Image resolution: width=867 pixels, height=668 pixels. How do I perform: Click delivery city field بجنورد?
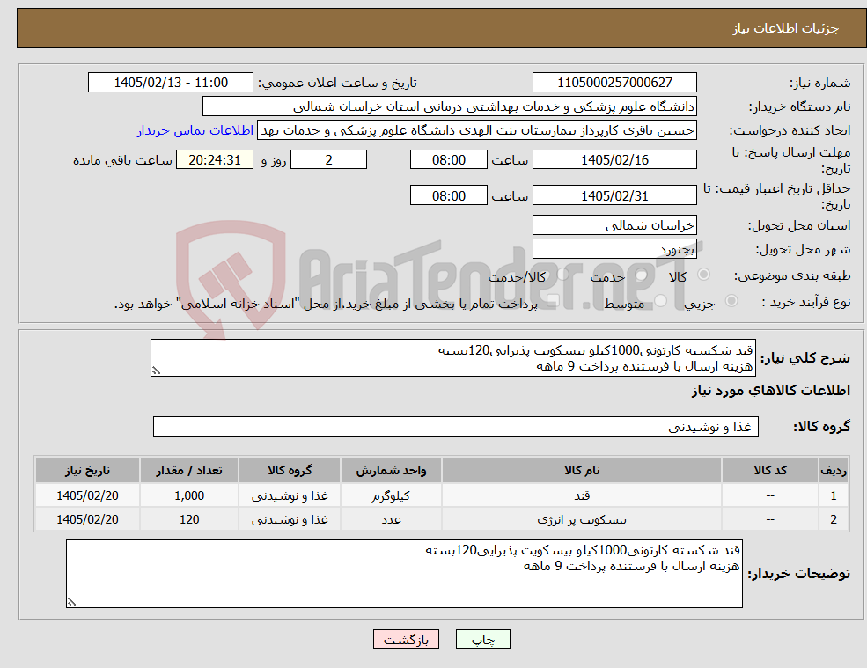614,249
